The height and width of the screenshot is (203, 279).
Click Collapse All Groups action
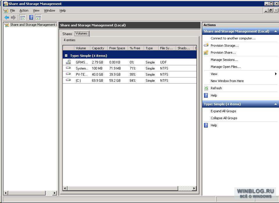click(x=224, y=118)
